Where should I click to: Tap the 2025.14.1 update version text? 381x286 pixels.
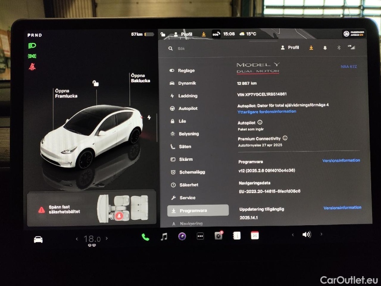click(249, 218)
